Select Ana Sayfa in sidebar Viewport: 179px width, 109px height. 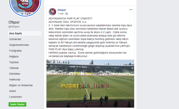pyautogui.click(x=25, y=33)
